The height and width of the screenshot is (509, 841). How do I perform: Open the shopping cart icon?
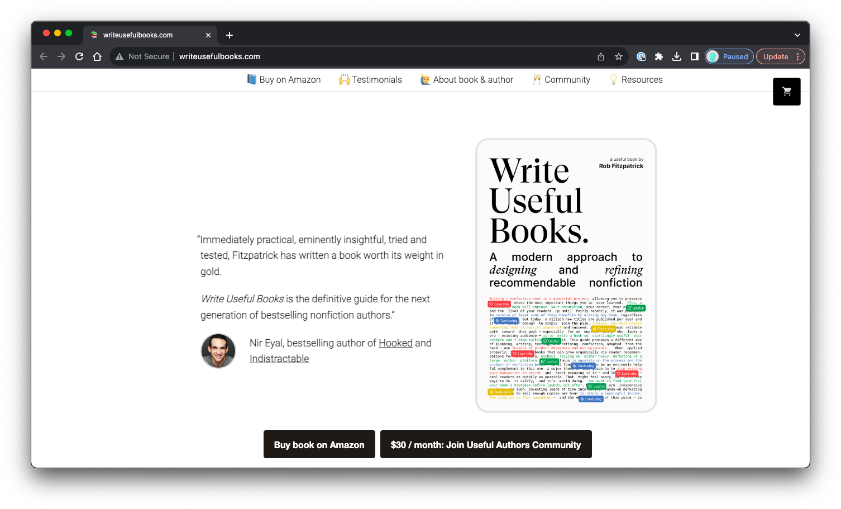pyautogui.click(x=786, y=91)
